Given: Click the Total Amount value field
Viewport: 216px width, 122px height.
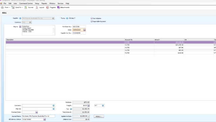Looking at the screenshot, I should pyautogui.click(x=81, y=112).
